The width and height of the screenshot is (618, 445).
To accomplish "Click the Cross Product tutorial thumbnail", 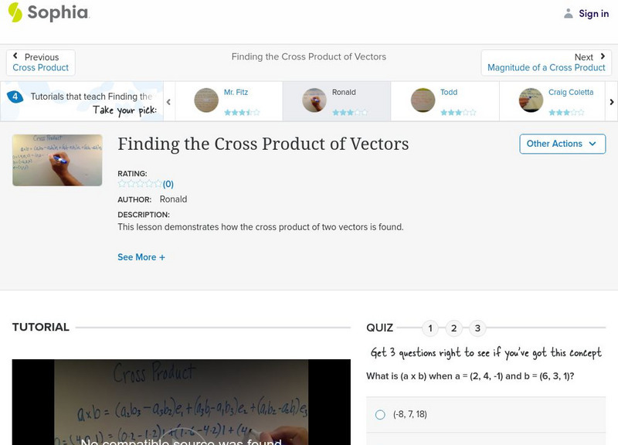I will pos(57,160).
